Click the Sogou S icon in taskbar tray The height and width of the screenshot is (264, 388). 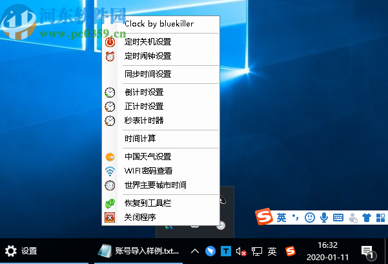tap(291, 251)
